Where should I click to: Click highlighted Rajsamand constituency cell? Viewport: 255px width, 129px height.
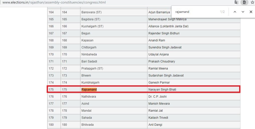point(89,90)
